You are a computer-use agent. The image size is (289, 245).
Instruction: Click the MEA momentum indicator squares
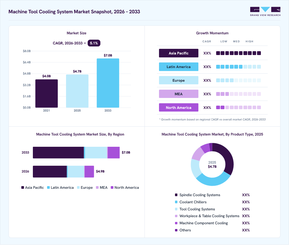(238, 94)
